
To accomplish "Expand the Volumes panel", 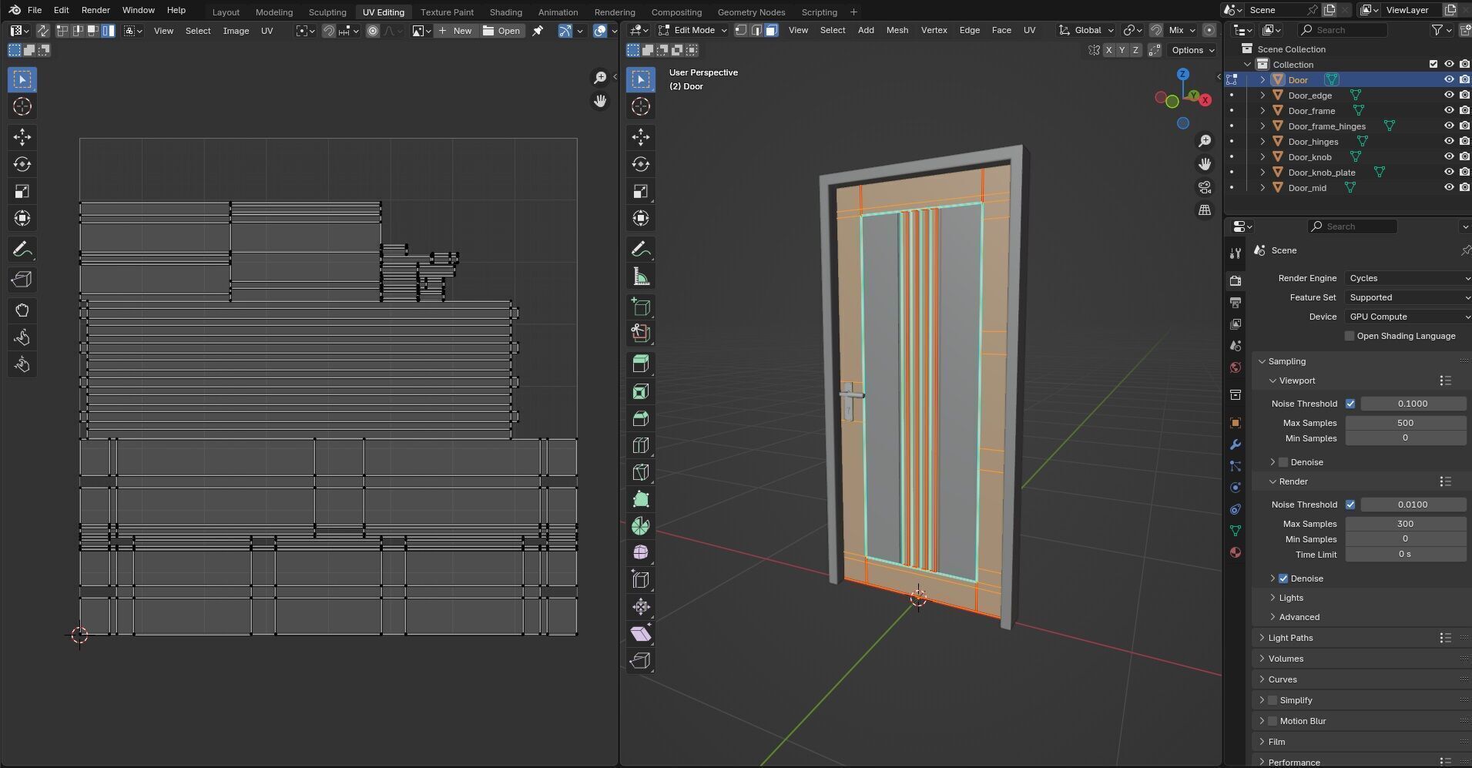I will [1286, 659].
